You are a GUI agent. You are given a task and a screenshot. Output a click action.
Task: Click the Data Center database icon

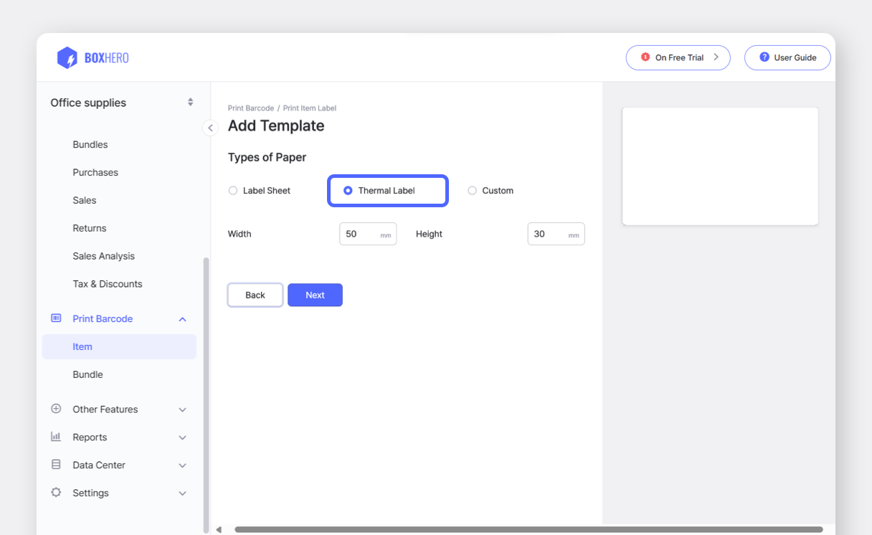56,465
